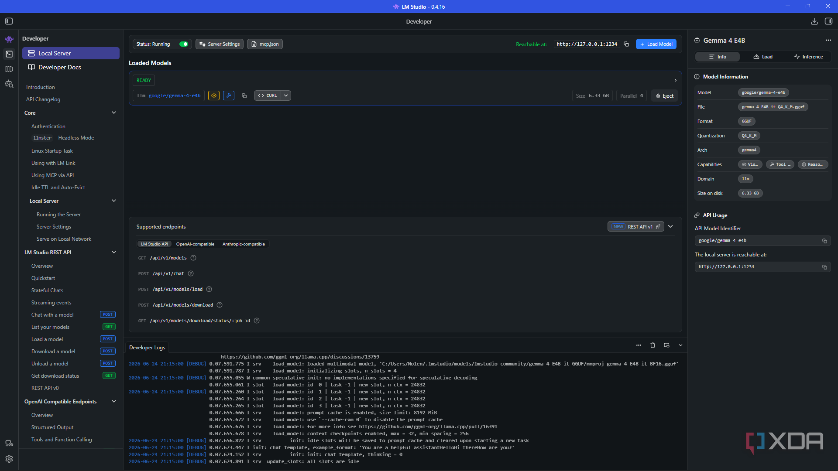The width and height of the screenshot is (838, 471).
Task: Open the downloads panel icon
Action: coord(814,21)
